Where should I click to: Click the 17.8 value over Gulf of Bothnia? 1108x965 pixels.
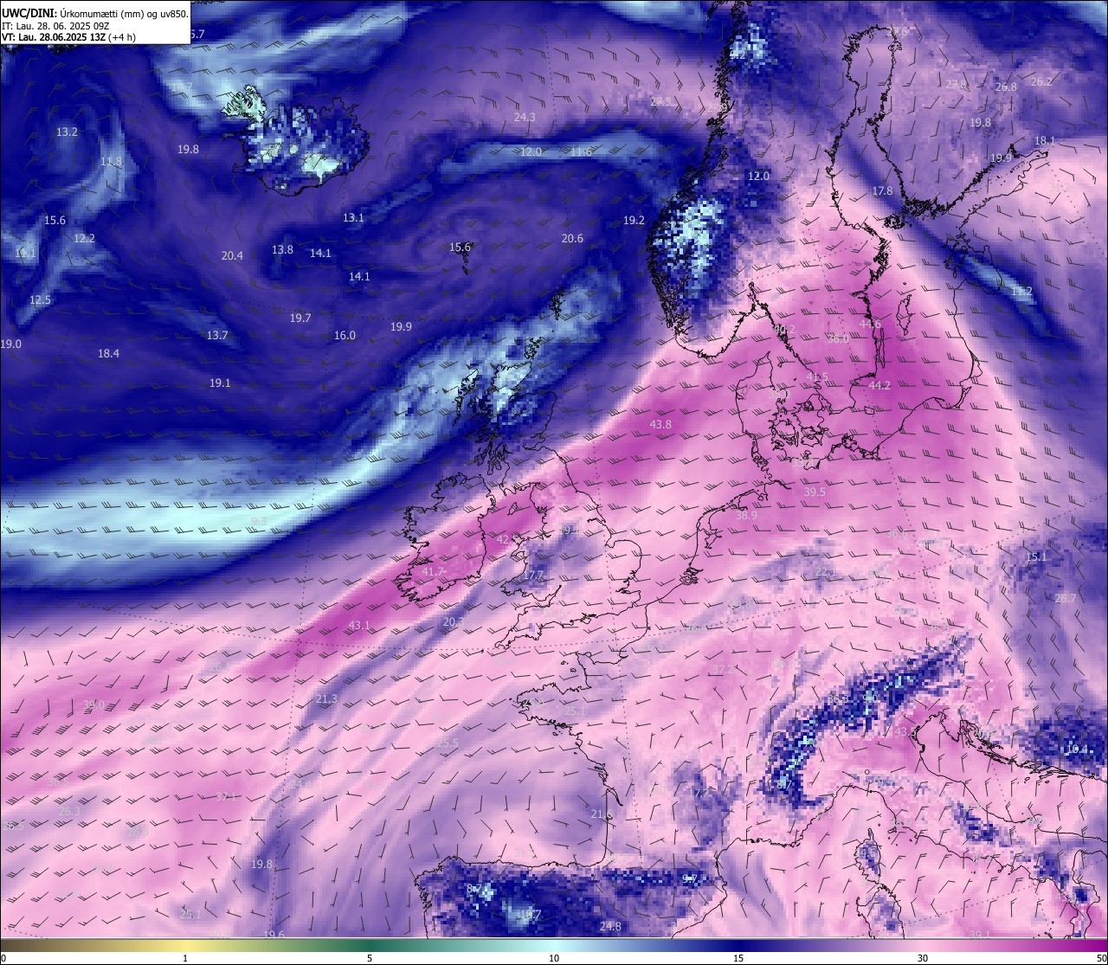coord(882,191)
